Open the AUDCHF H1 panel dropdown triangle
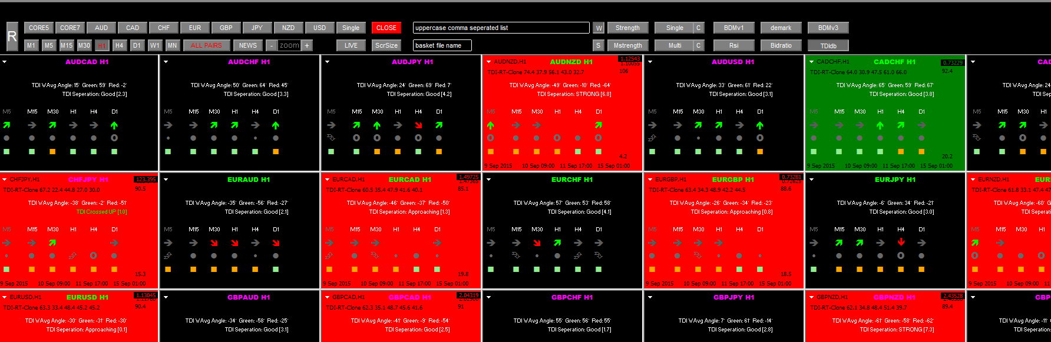Image resolution: width=1051 pixels, height=342 pixels. pos(166,62)
